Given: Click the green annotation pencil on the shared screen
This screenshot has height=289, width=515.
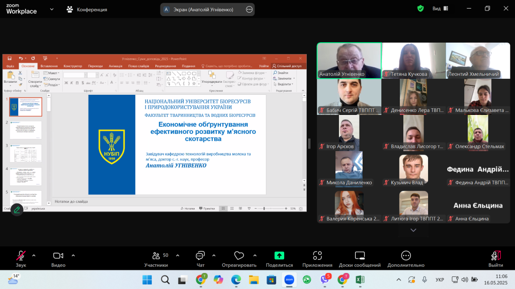Looking at the screenshot, I should coord(17,210).
